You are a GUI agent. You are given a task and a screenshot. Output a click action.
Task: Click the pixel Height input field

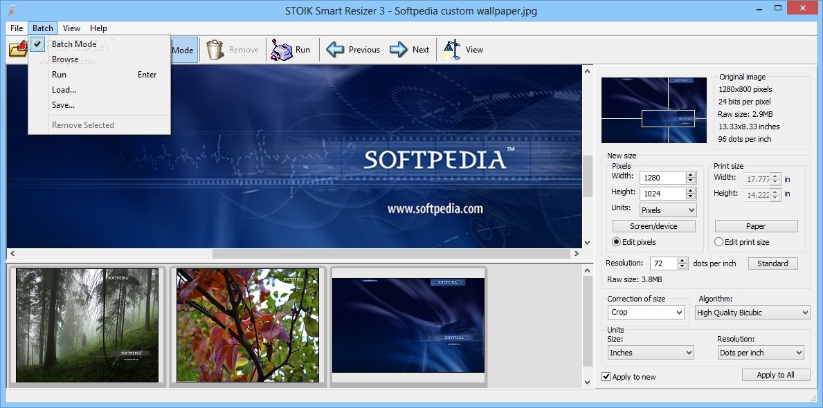click(x=663, y=194)
